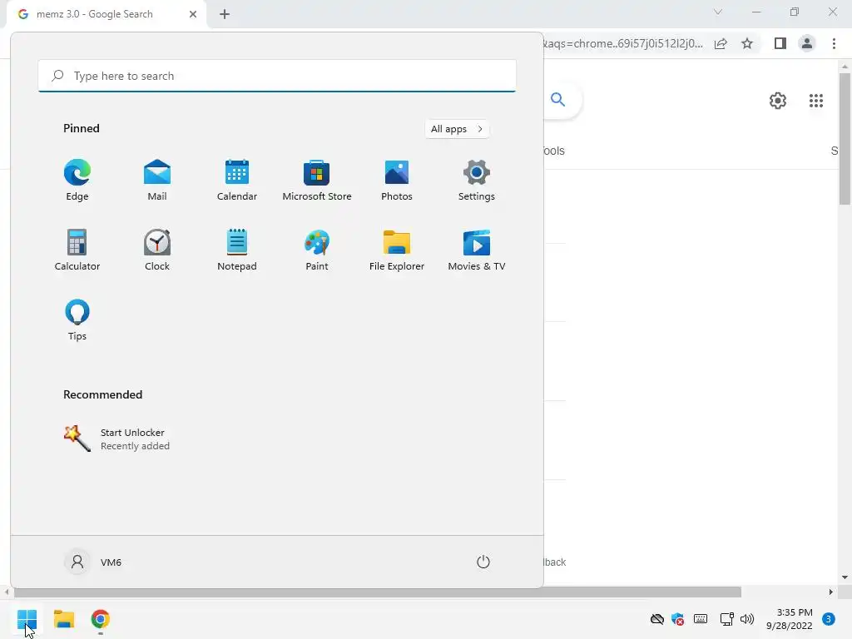Expand the All apps list
The width and height of the screenshot is (852, 639).
tap(457, 129)
